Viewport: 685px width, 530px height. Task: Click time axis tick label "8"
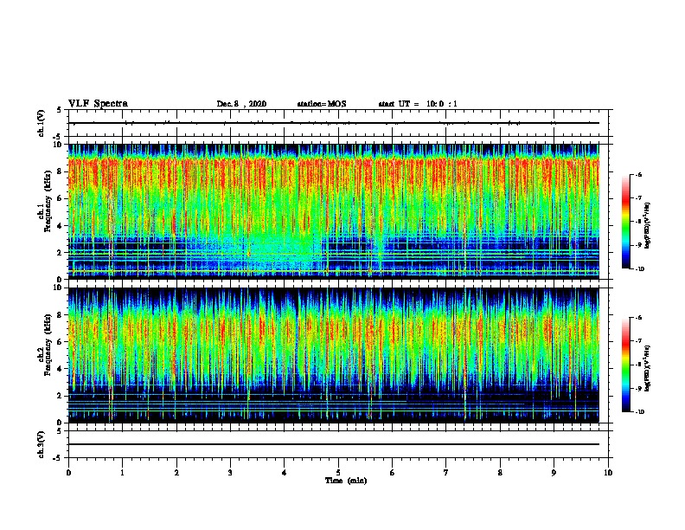pos(500,473)
